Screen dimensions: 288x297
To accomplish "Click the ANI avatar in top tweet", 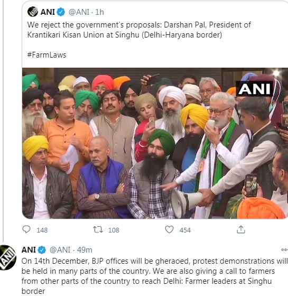I will click(33, 12).
